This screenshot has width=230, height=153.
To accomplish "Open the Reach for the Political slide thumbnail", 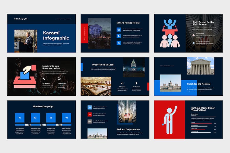I will 188,76.
